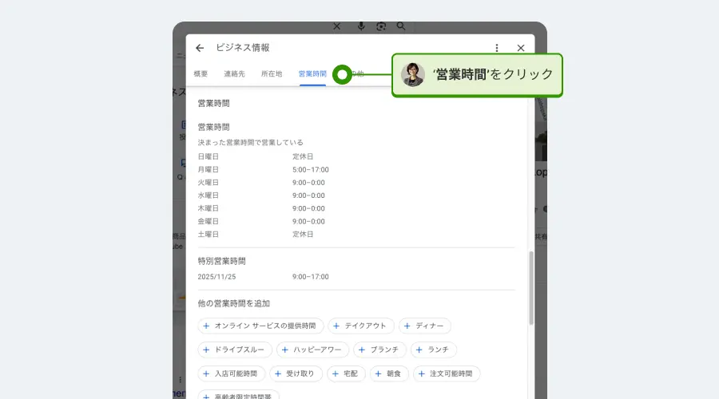Click the magnifying glass search icon
Viewport: 719px width, 399px height.
(401, 26)
